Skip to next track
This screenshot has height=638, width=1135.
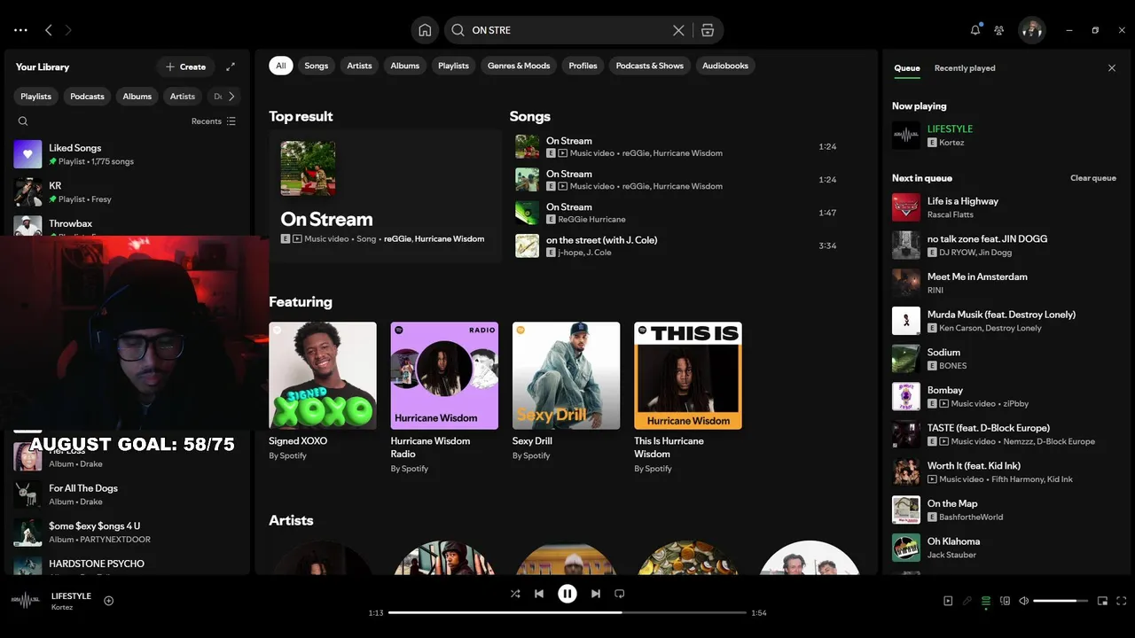click(596, 594)
